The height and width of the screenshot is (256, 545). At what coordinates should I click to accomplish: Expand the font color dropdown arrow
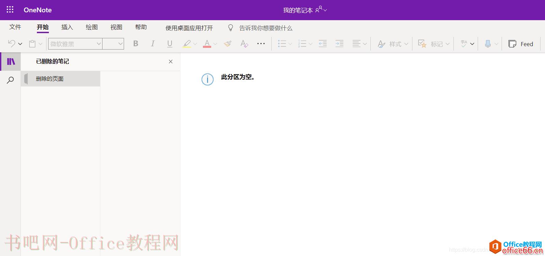coord(215,44)
